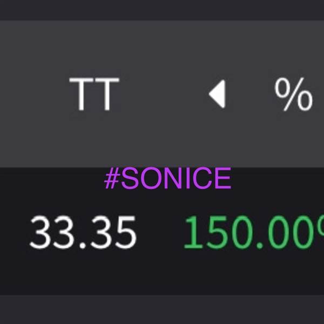Click the purple #SONICE hashtag text
Image resolution: width=324 pixels, height=324 pixels.
point(167,179)
